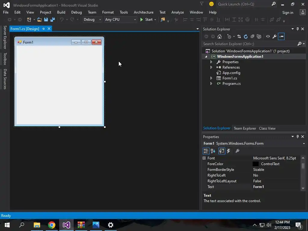Click the Open File folder icon
Viewport: 308px width, 231px height.
pos(39,20)
